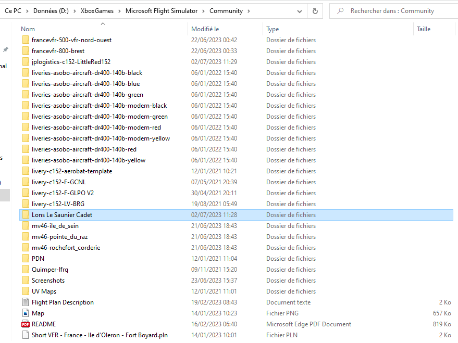Click the refresh icon beside the address bar
The width and height of the screenshot is (458, 343).
pos(315,11)
